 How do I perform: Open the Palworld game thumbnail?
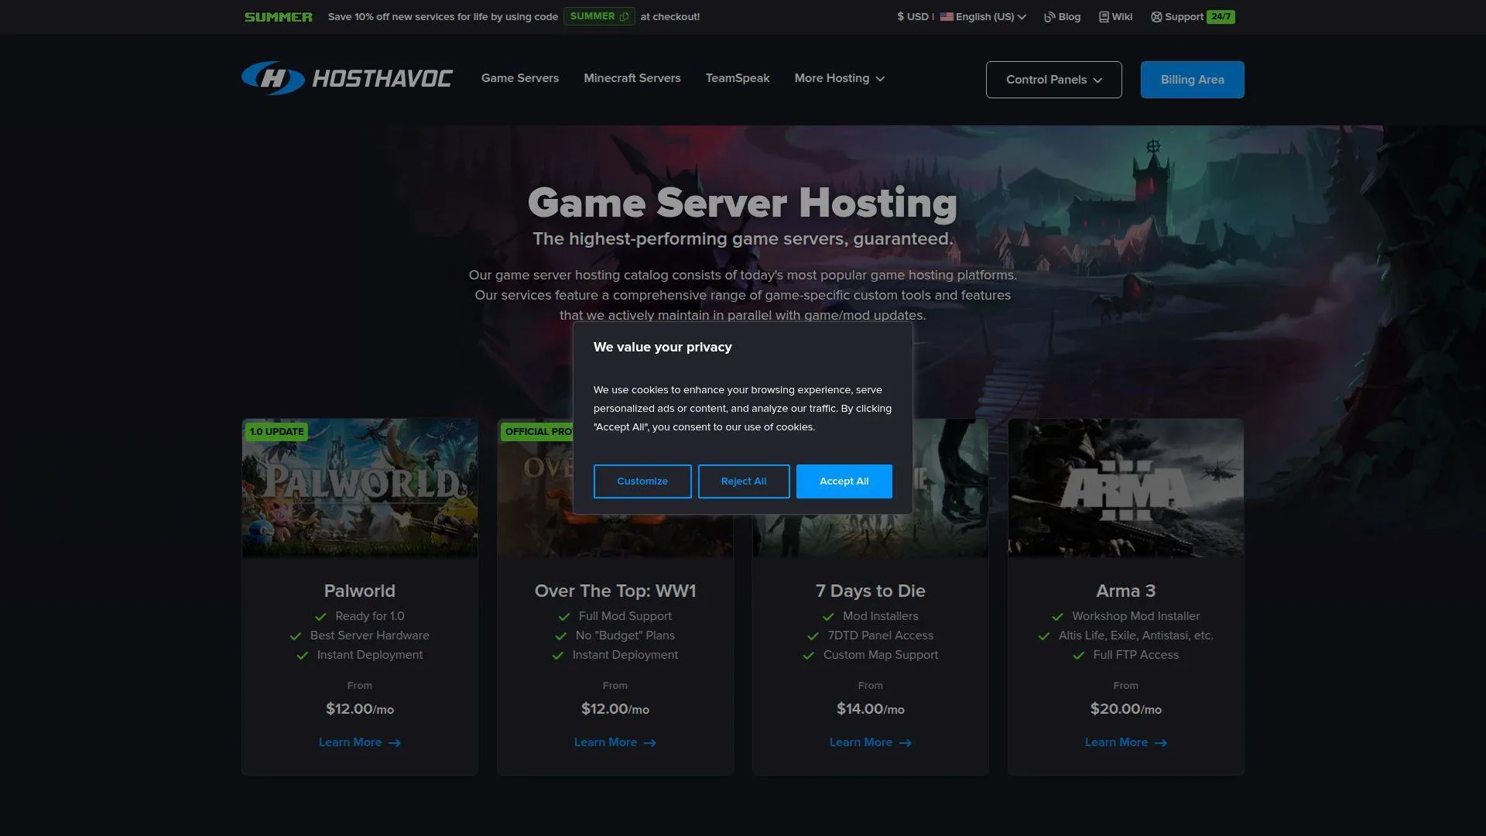360,488
